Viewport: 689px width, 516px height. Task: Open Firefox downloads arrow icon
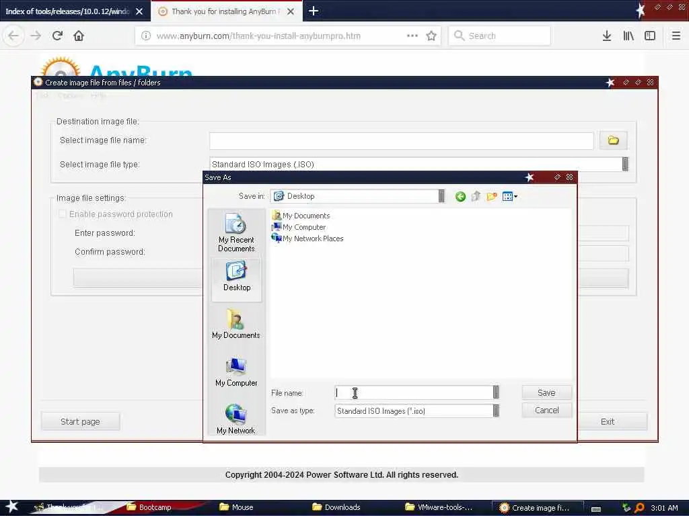[x=607, y=36]
